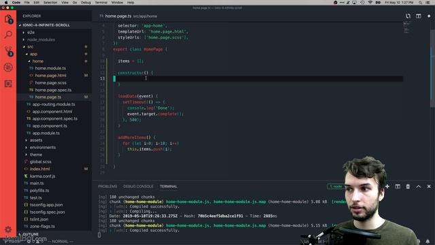Viewport: 435px width, 245px height.
Task: Collapse the home folder
Action: coord(38,61)
